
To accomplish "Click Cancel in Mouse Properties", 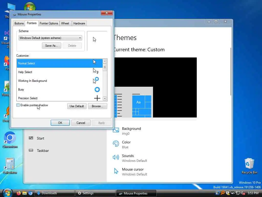I will [81, 123].
